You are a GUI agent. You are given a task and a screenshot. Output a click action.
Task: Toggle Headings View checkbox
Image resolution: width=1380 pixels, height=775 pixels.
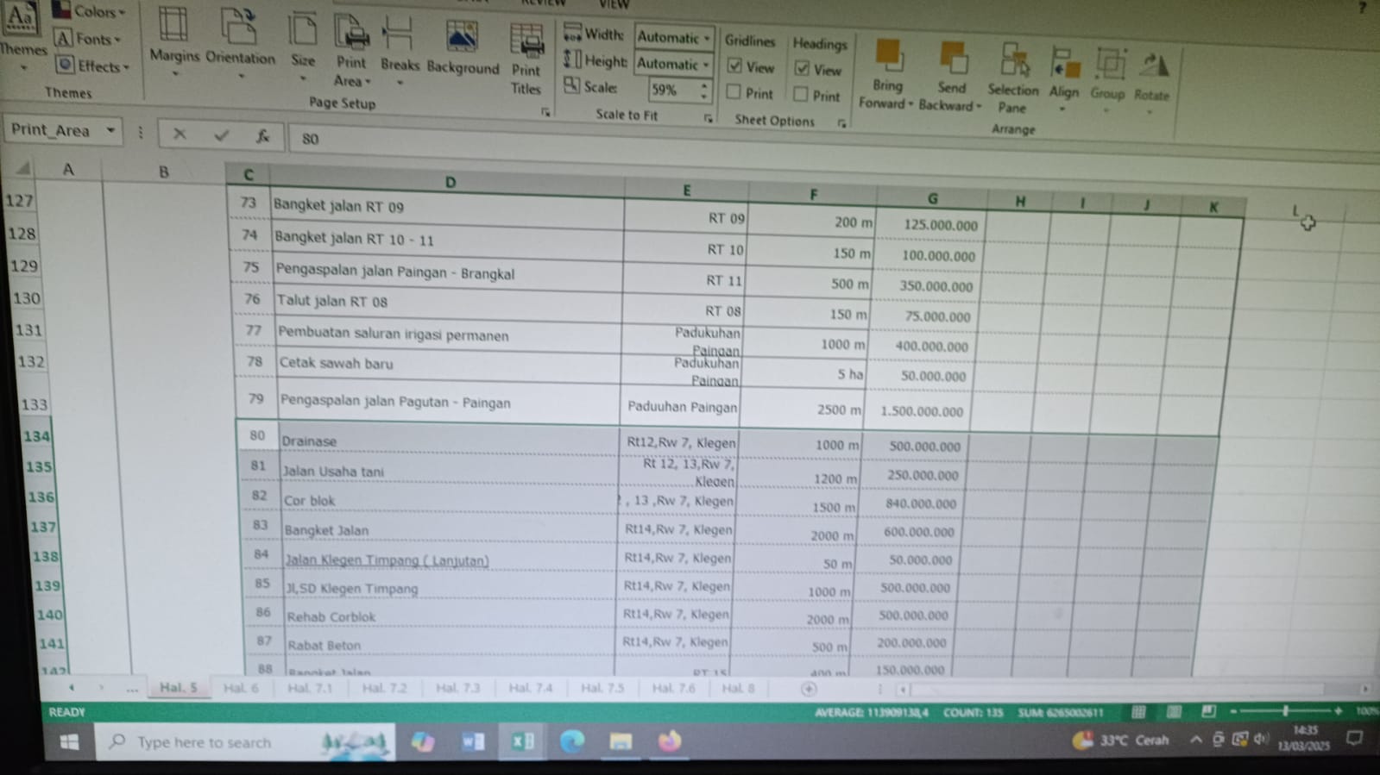click(802, 68)
